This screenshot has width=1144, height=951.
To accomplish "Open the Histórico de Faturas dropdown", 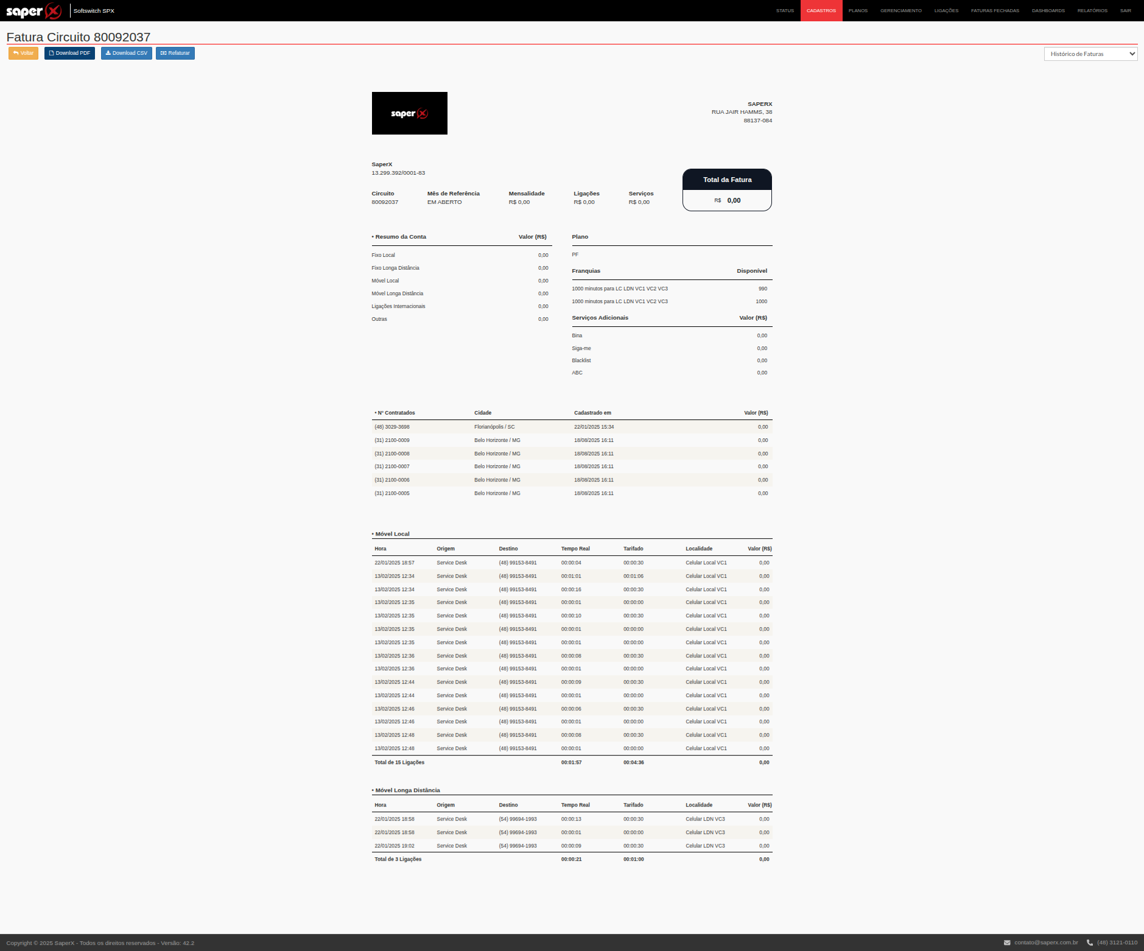I will click(1090, 54).
